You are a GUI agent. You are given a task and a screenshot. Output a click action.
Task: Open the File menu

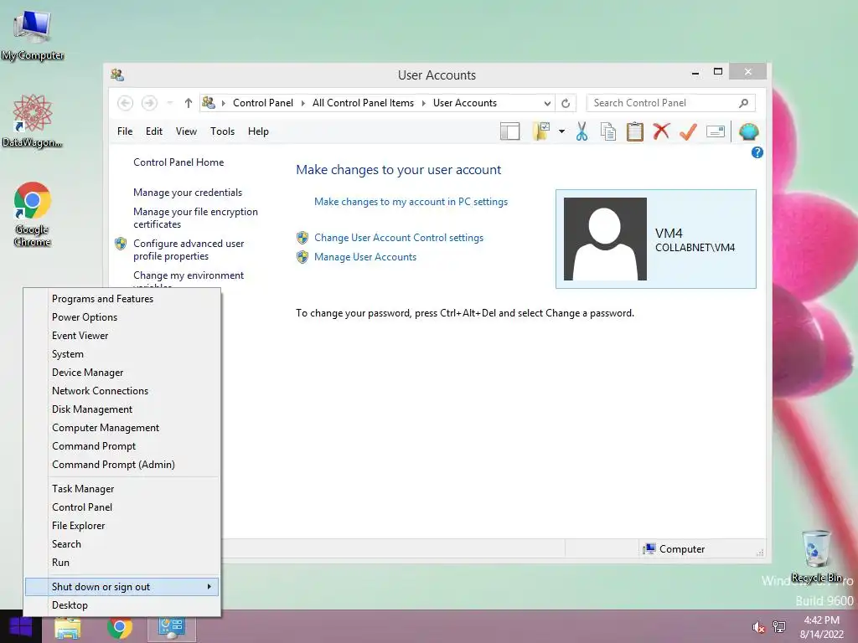(125, 131)
